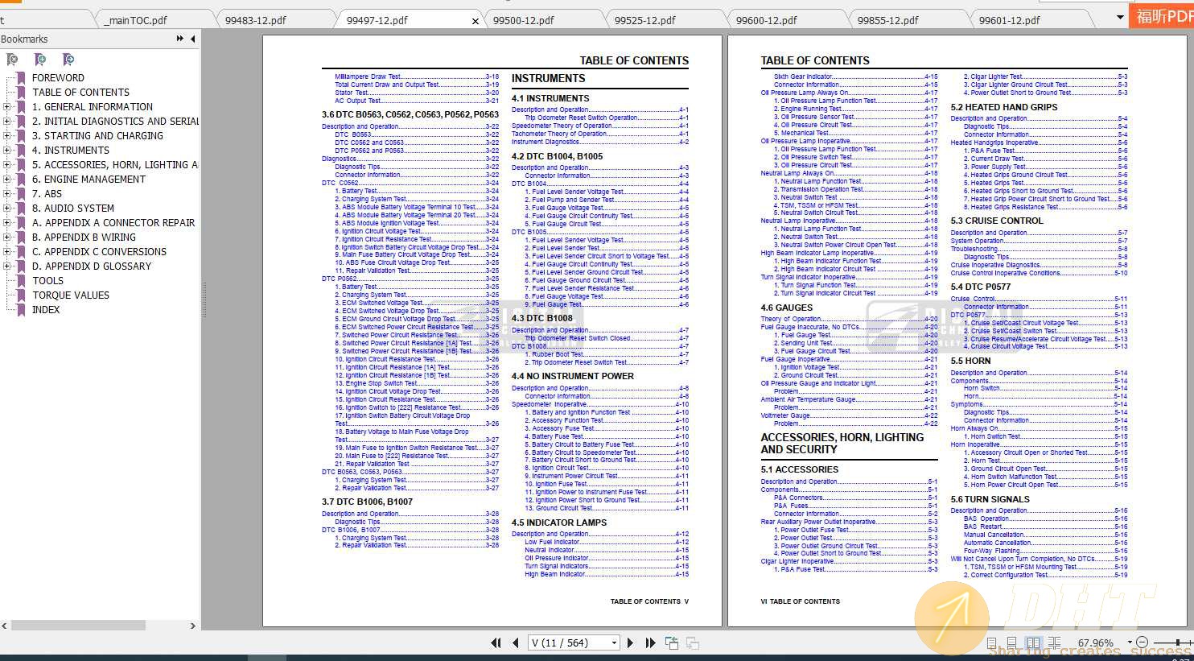Click the Bookmarks panel horizontal scrollbar thumb

(77, 625)
